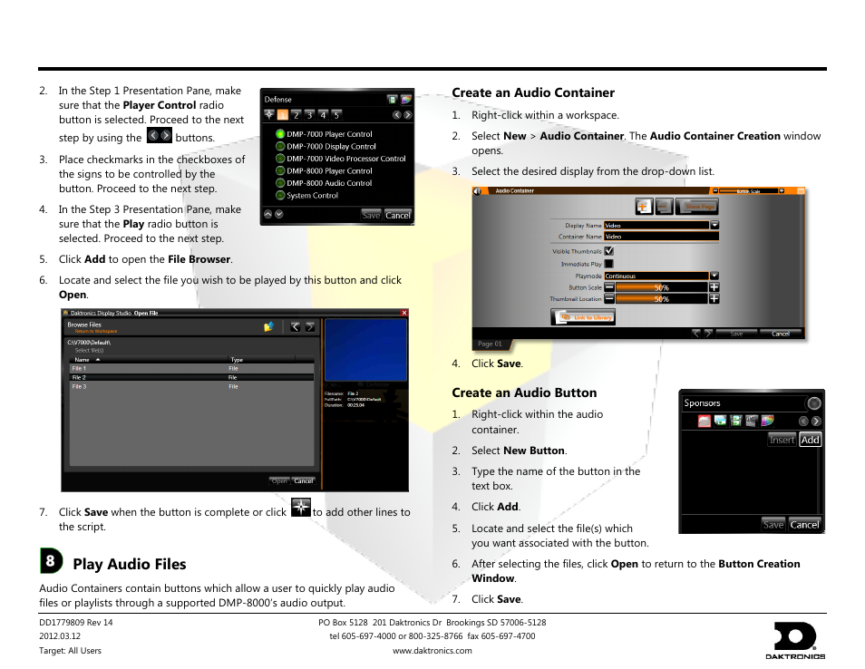
Task: Click the Container Name input field
Action: point(661,237)
